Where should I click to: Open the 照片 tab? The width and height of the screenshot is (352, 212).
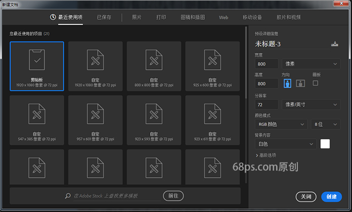pyautogui.click(x=137, y=17)
